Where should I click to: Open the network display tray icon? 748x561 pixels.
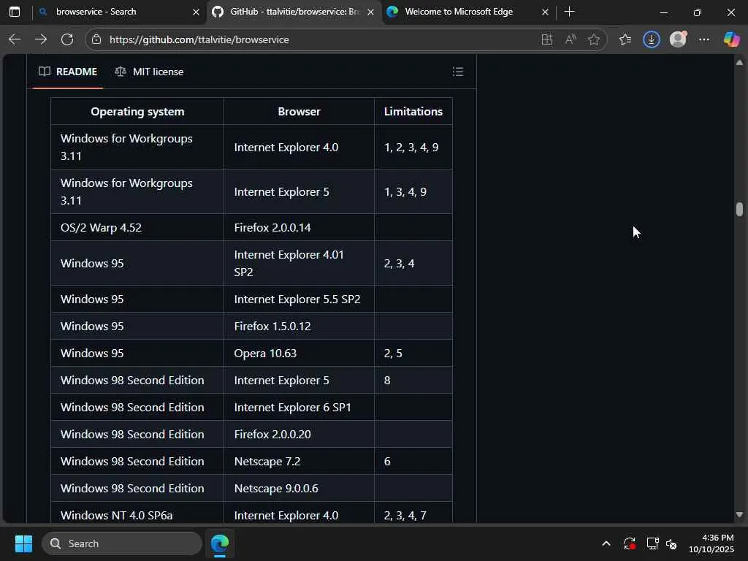(652, 543)
